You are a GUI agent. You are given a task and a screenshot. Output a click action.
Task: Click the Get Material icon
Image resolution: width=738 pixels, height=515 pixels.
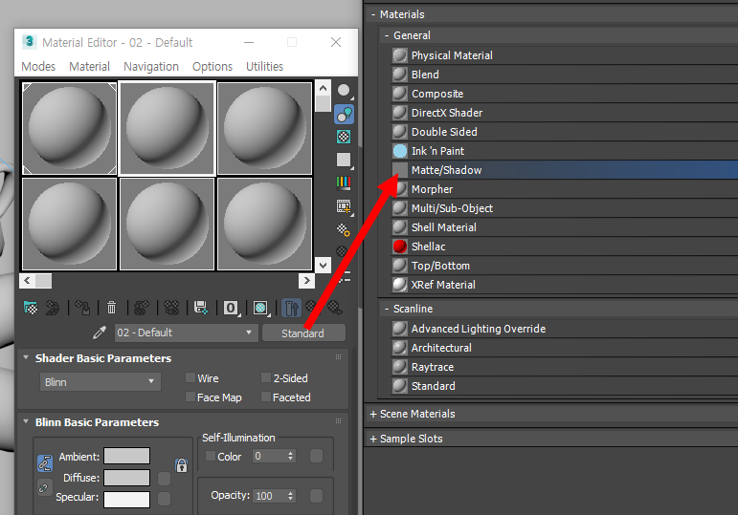tap(31, 309)
